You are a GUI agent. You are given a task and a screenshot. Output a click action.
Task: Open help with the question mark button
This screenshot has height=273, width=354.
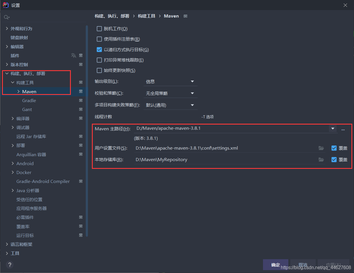pos(10,265)
